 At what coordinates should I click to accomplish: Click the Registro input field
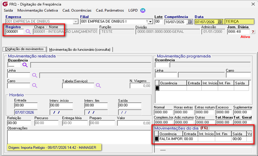click(15, 32)
